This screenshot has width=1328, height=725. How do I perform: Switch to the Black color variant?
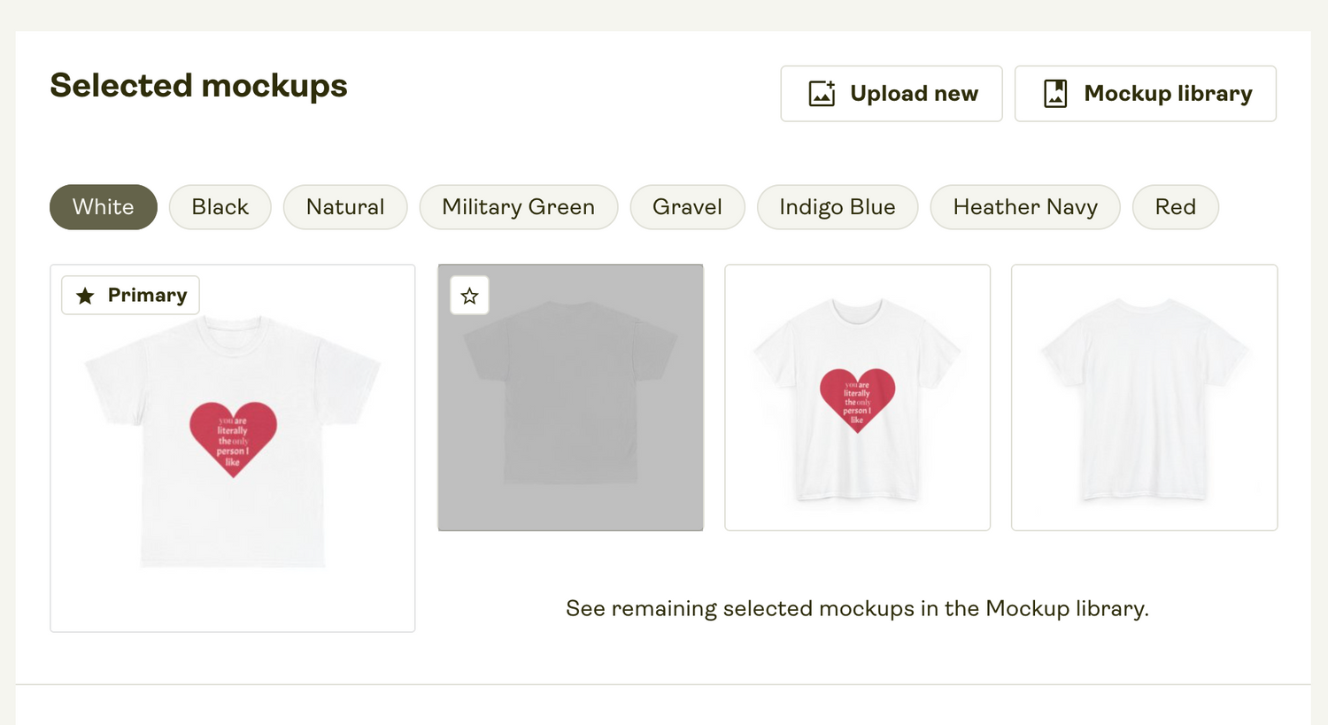220,207
